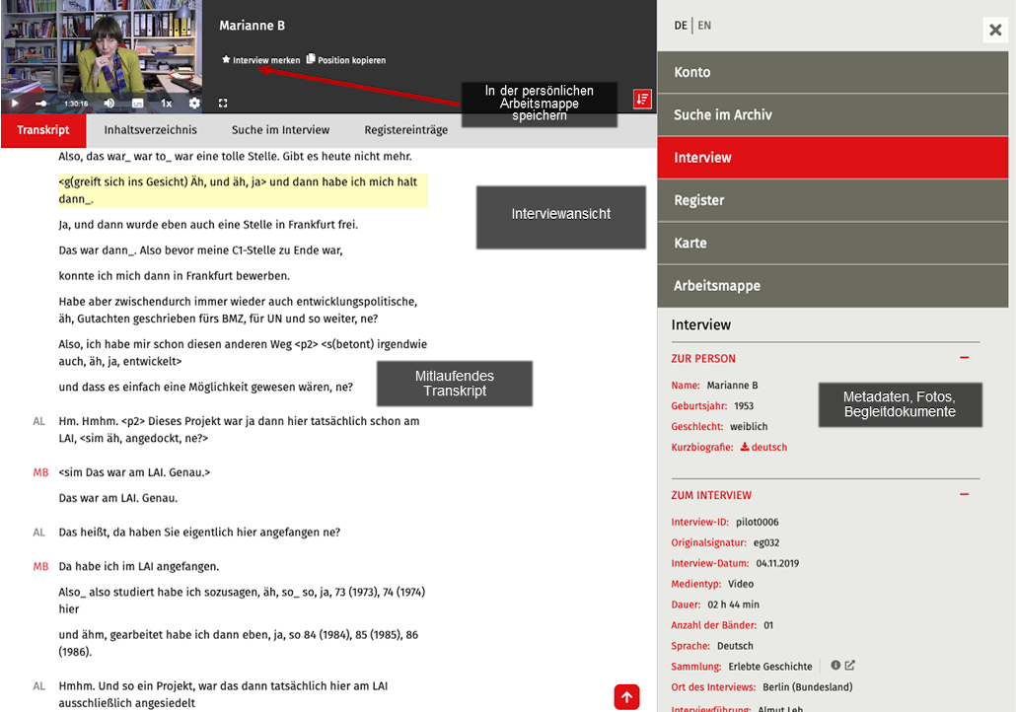
Task: Switch to the Transkript tab
Action: coord(43,130)
